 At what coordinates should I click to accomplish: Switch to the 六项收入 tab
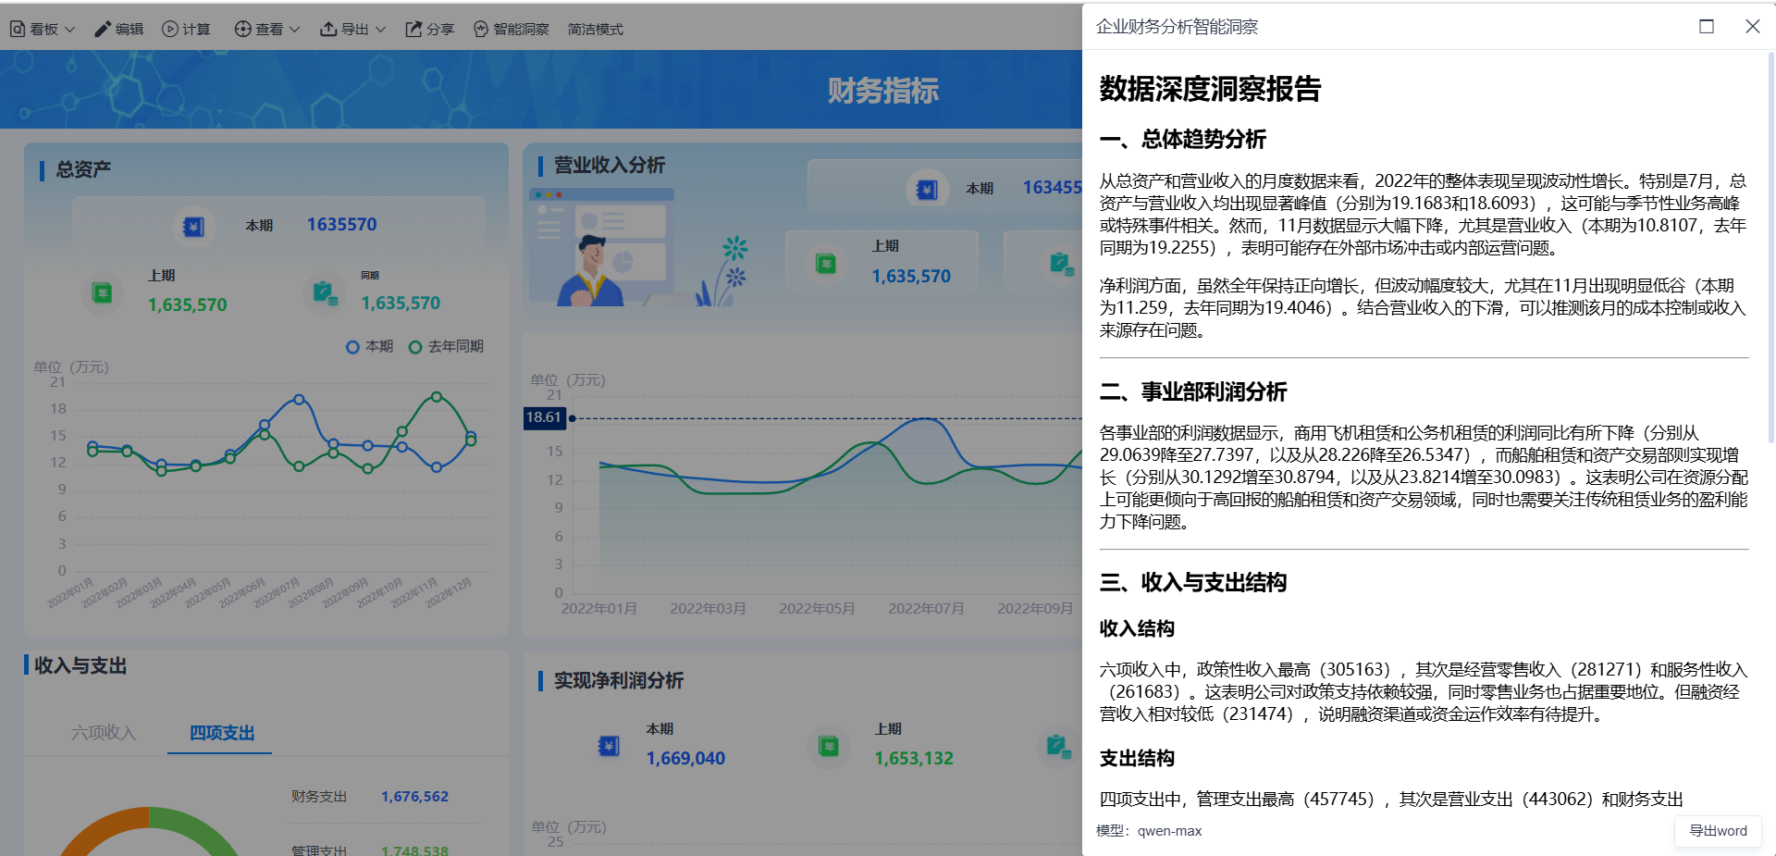(x=105, y=733)
